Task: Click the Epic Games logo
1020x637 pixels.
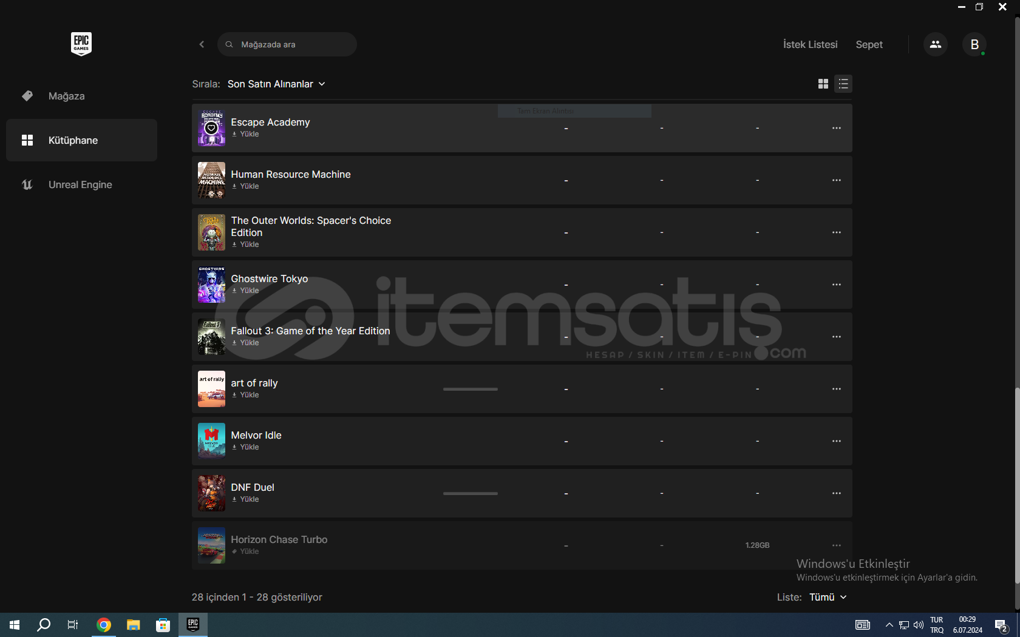Action: coord(81,44)
